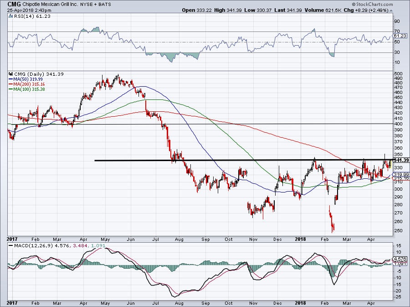
Task: Click the 400 label on price axis
Action: tap(399, 124)
